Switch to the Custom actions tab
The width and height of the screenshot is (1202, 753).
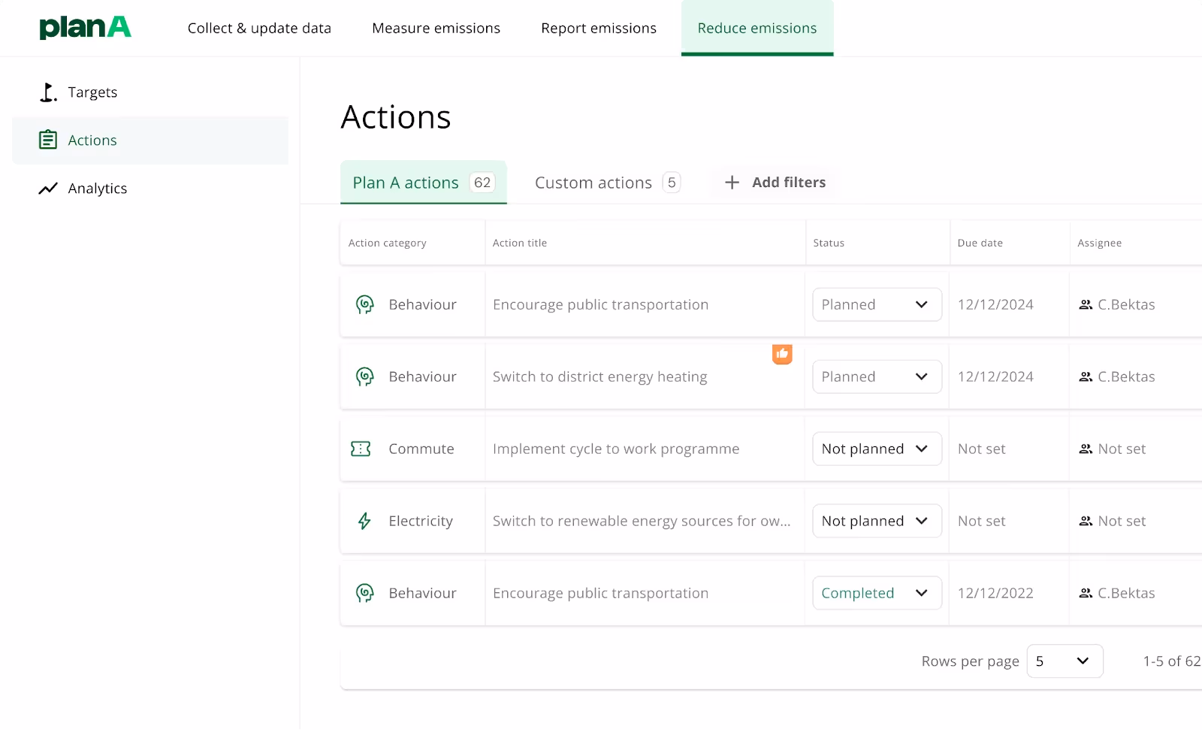[x=593, y=182]
